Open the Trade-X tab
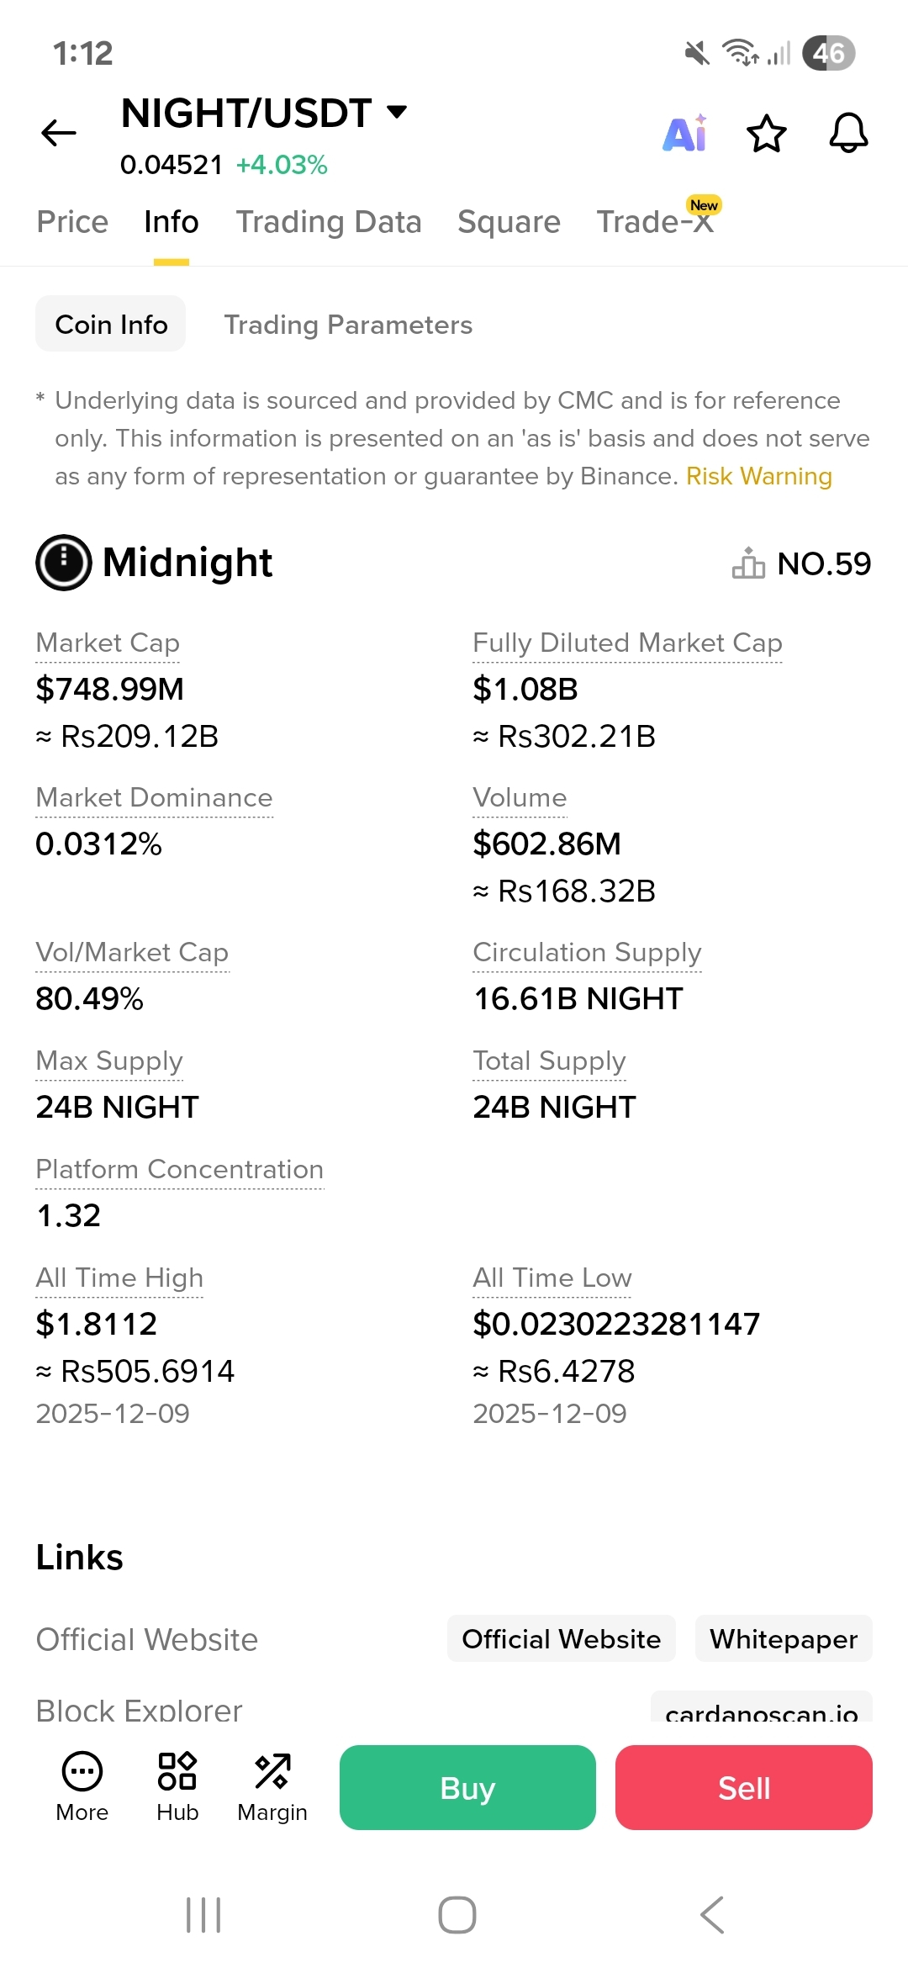 (x=655, y=222)
